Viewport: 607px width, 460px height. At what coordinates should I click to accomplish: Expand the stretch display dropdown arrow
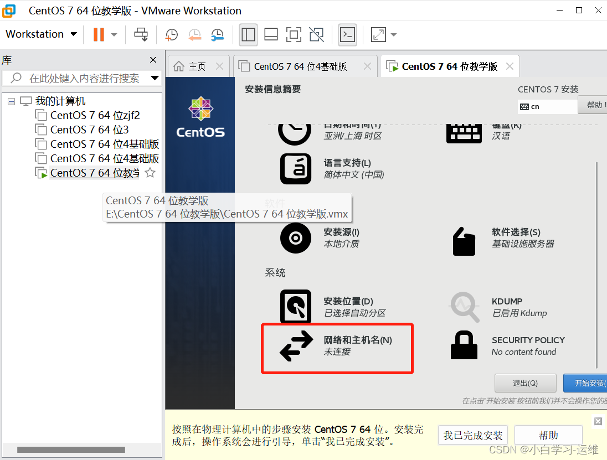tap(394, 35)
